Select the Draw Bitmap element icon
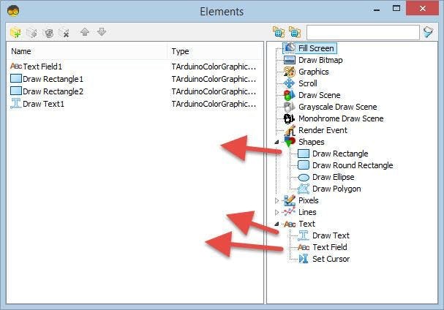This screenshot has height=310, width=444. [290, 60]
